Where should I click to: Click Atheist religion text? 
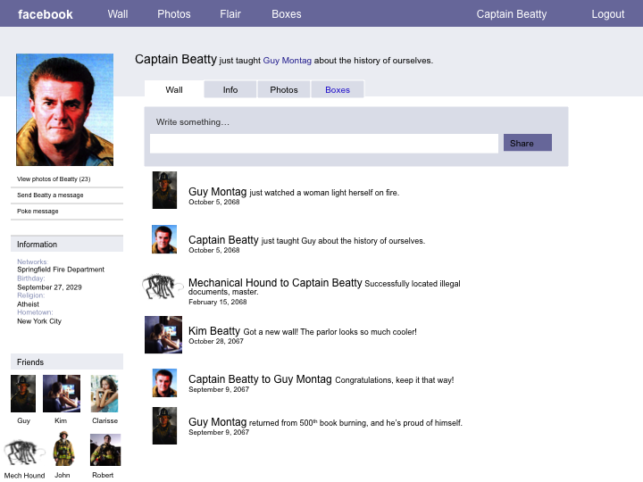click(28, 304)
